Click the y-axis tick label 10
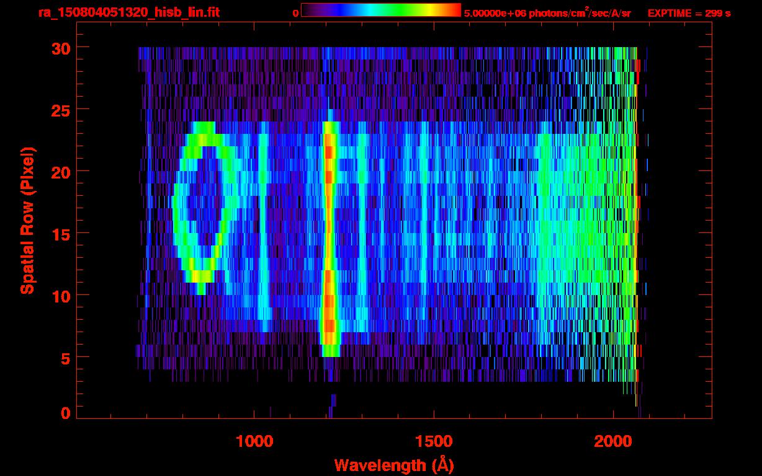The width and height of the screenshot is (762, 476). (60, 296)
